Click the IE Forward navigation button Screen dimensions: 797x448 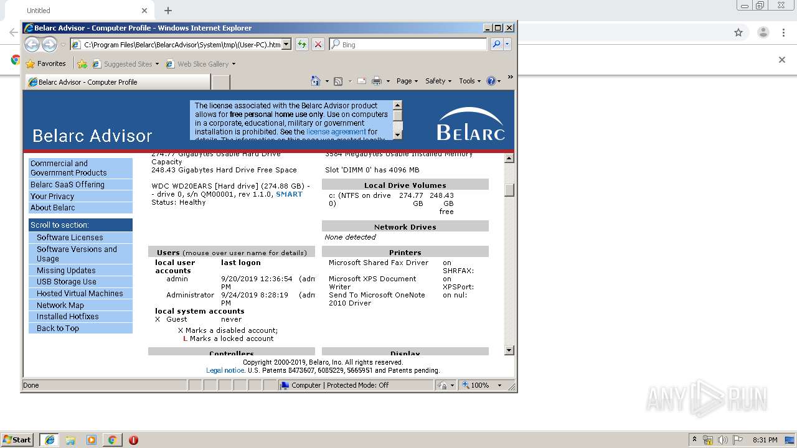coord(49,44)
